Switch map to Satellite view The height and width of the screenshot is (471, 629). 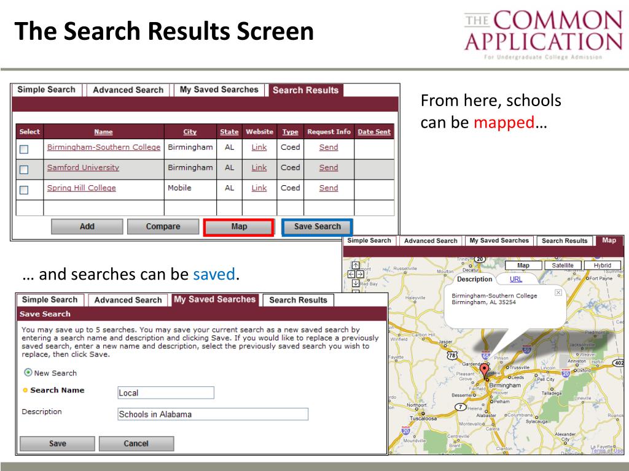563,265
